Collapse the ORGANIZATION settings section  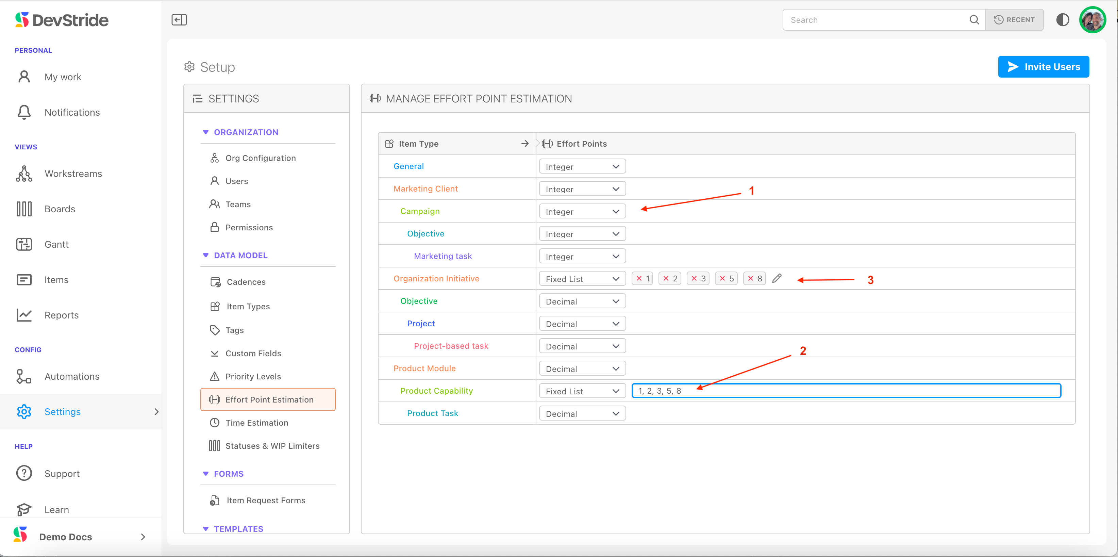(x=206, y=132)
